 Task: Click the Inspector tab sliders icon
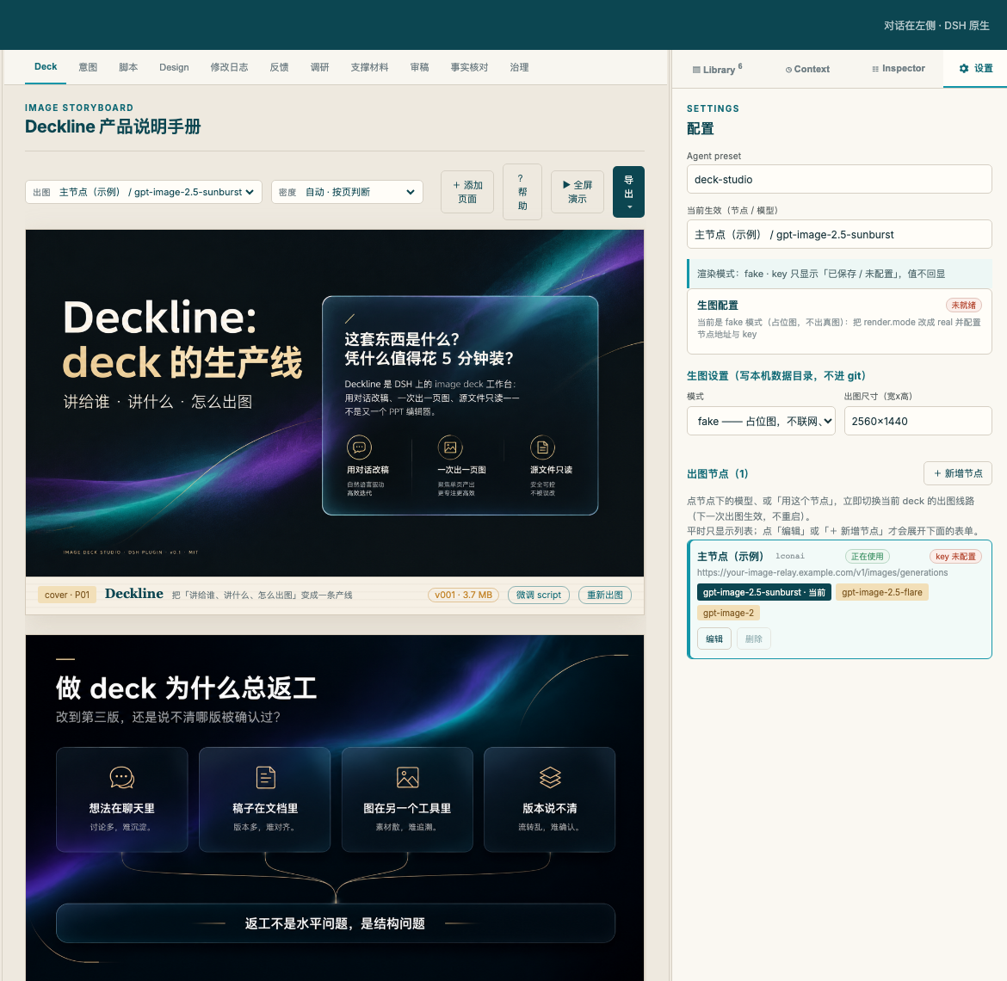(875, 70)
